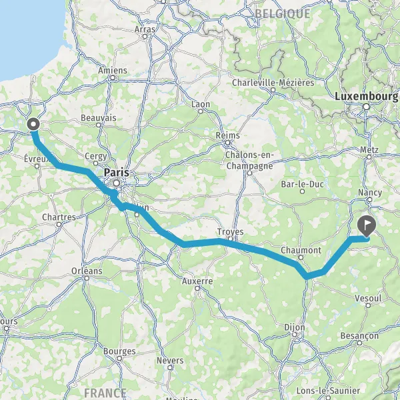Select the Paris city marker
Image resolution: width=400 pixels, height=400 pixels.
point(117,183)
